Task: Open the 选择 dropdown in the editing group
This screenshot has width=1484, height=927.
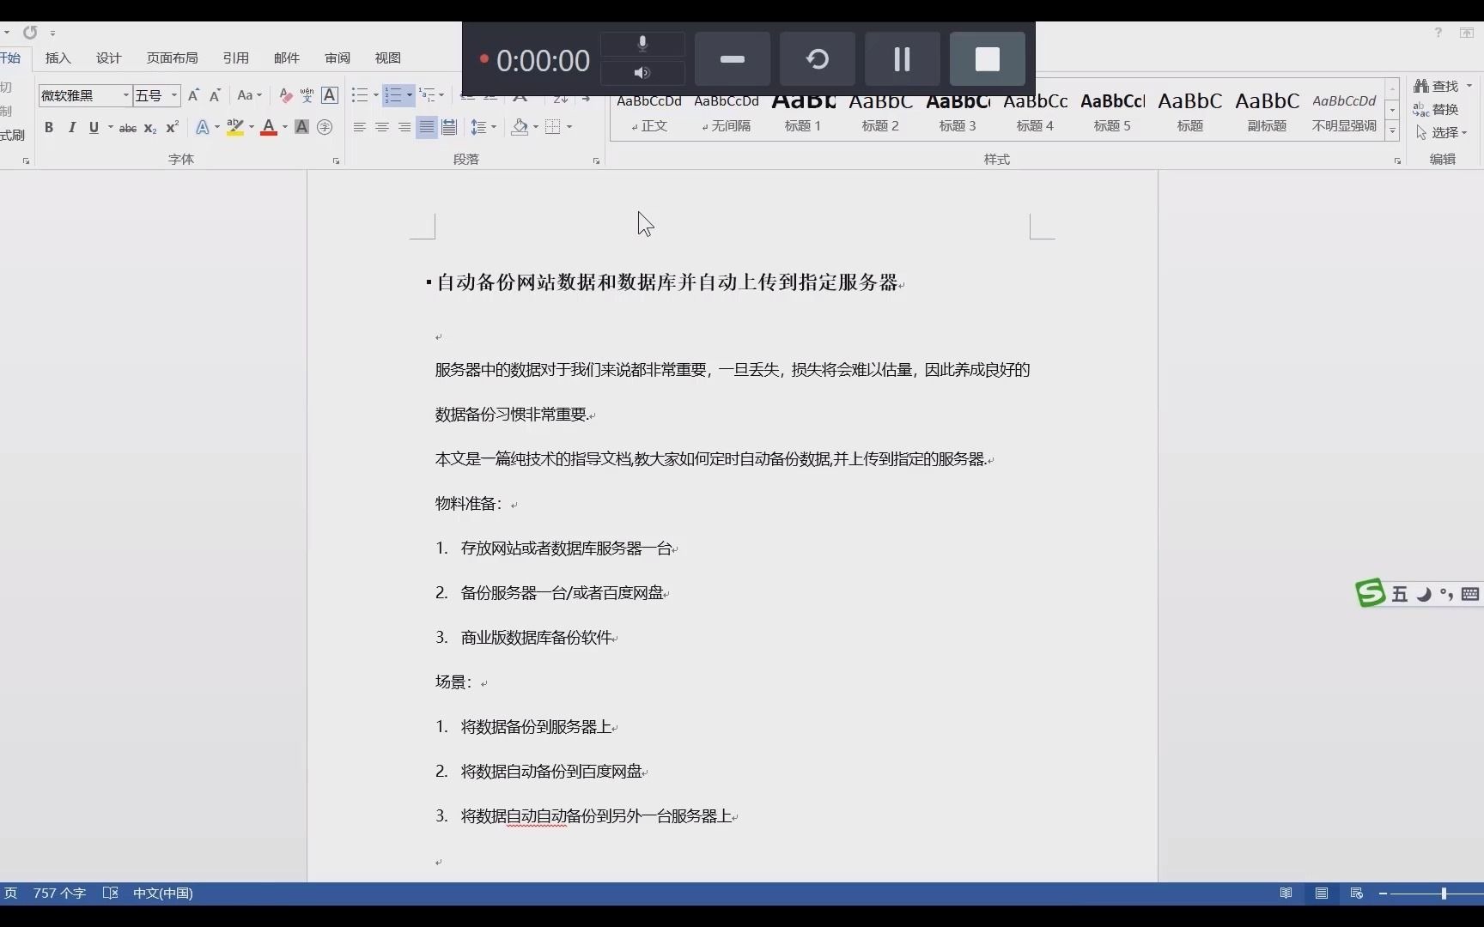Action: (x=1443, y=132)
